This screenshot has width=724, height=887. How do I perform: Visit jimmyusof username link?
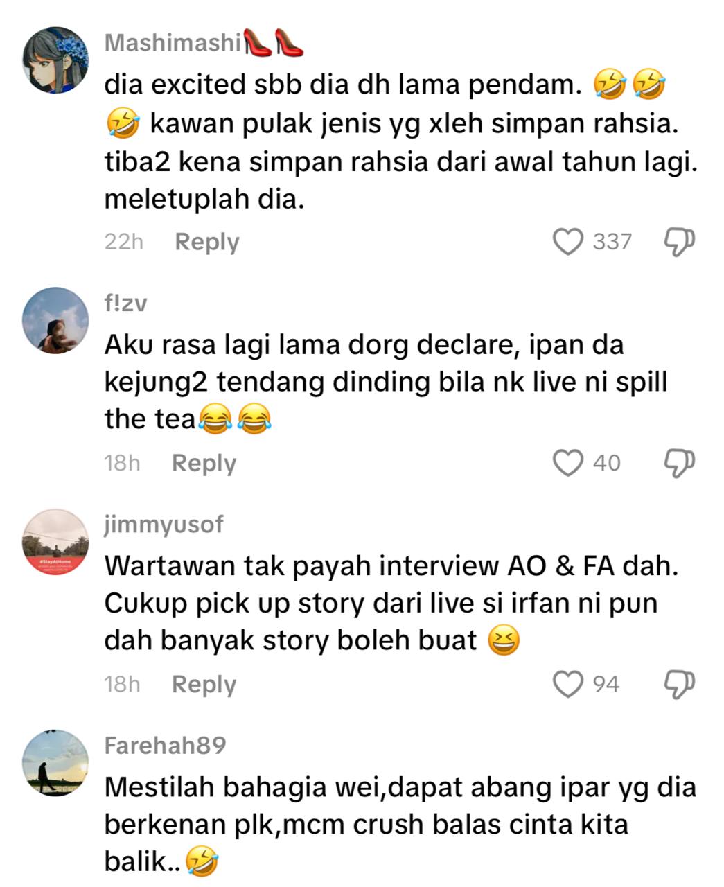click(164, 525)
